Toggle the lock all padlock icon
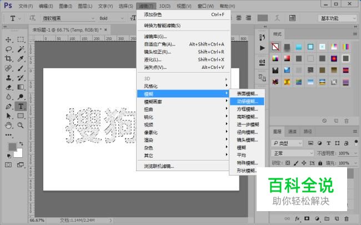The image size is (361, 225). 320,163
